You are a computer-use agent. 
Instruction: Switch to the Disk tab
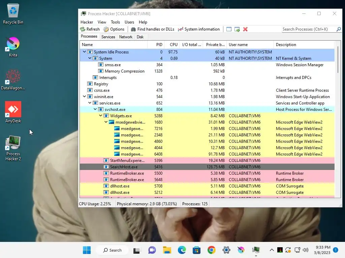click(140, 37)
